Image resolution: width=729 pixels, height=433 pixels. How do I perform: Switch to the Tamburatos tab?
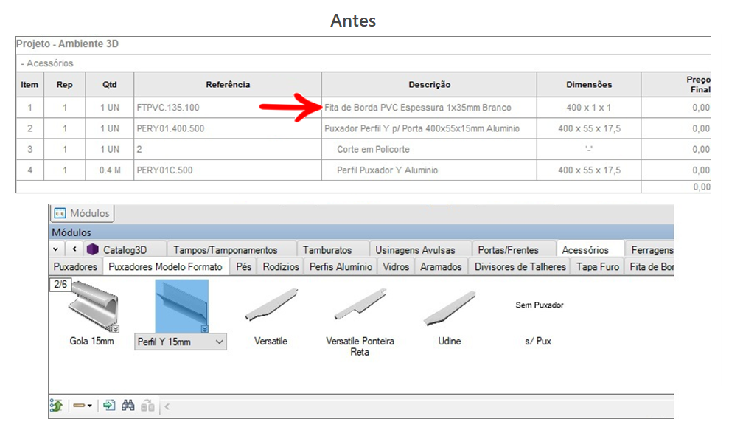(x=327, y=250)
